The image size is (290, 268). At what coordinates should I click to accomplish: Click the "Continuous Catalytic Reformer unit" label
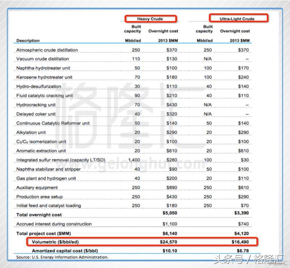pyautogui.click(x=53, y=123)
